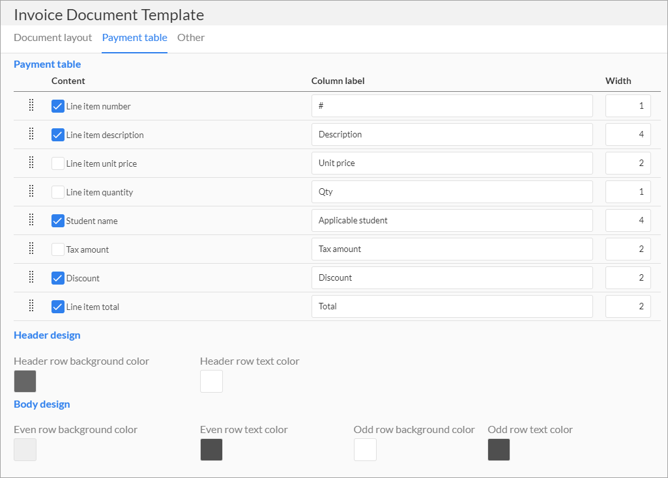The height and width of the screenshot is (478, 668).
Task: Click the 'Discount' column label field
Action: tap(452, 277)
